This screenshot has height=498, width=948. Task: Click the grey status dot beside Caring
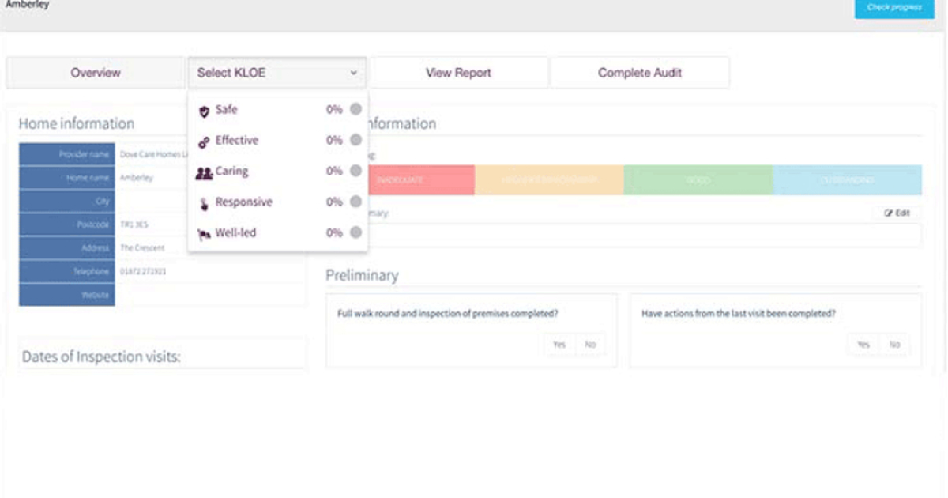click(355, 171)
